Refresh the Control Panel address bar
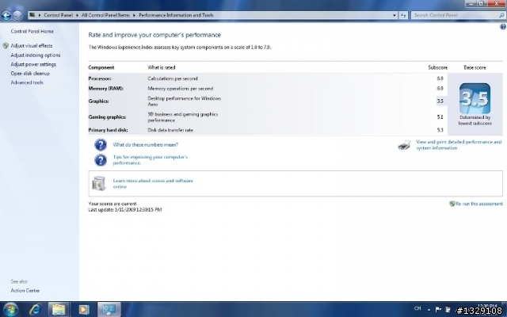The height and width of the screenshot is (317, 507). point(403,15)
